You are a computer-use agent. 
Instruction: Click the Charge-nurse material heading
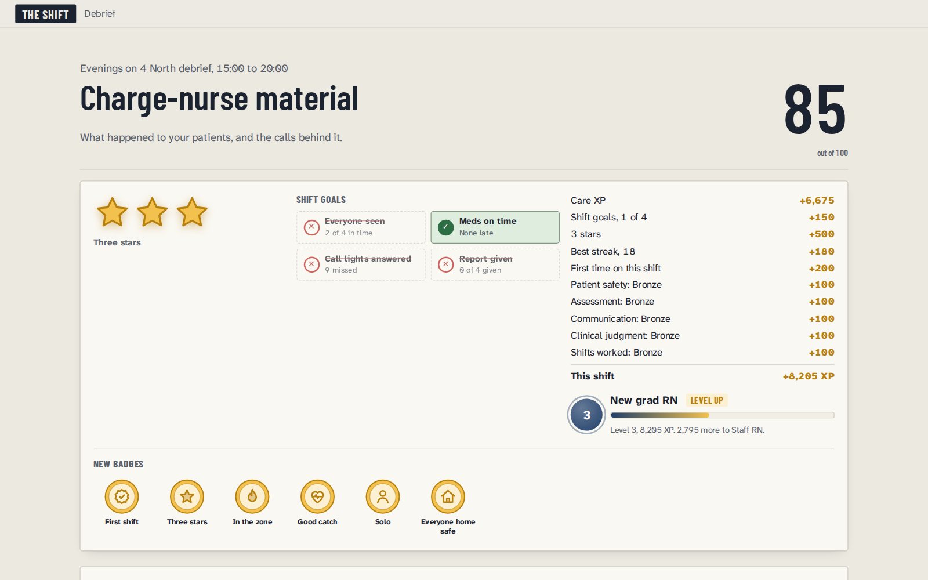pyautogui.click(x=219, y=99)
